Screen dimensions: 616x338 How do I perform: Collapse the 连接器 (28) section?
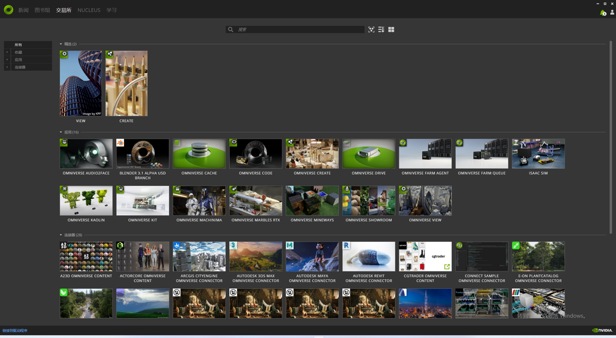[x=61, y=235]
